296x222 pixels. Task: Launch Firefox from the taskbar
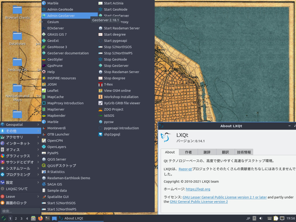40,219
